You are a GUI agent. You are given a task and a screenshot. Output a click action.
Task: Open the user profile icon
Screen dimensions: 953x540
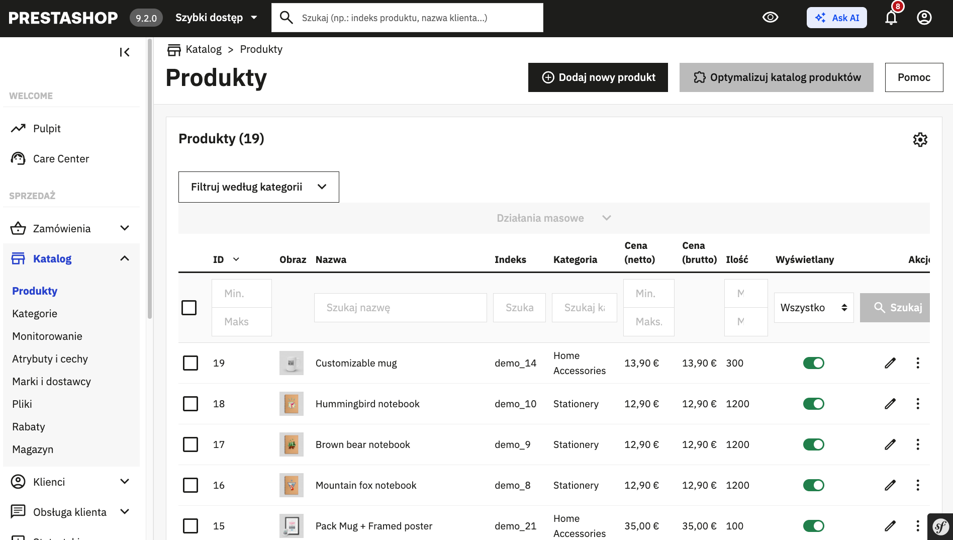click(x=924, y=18)
